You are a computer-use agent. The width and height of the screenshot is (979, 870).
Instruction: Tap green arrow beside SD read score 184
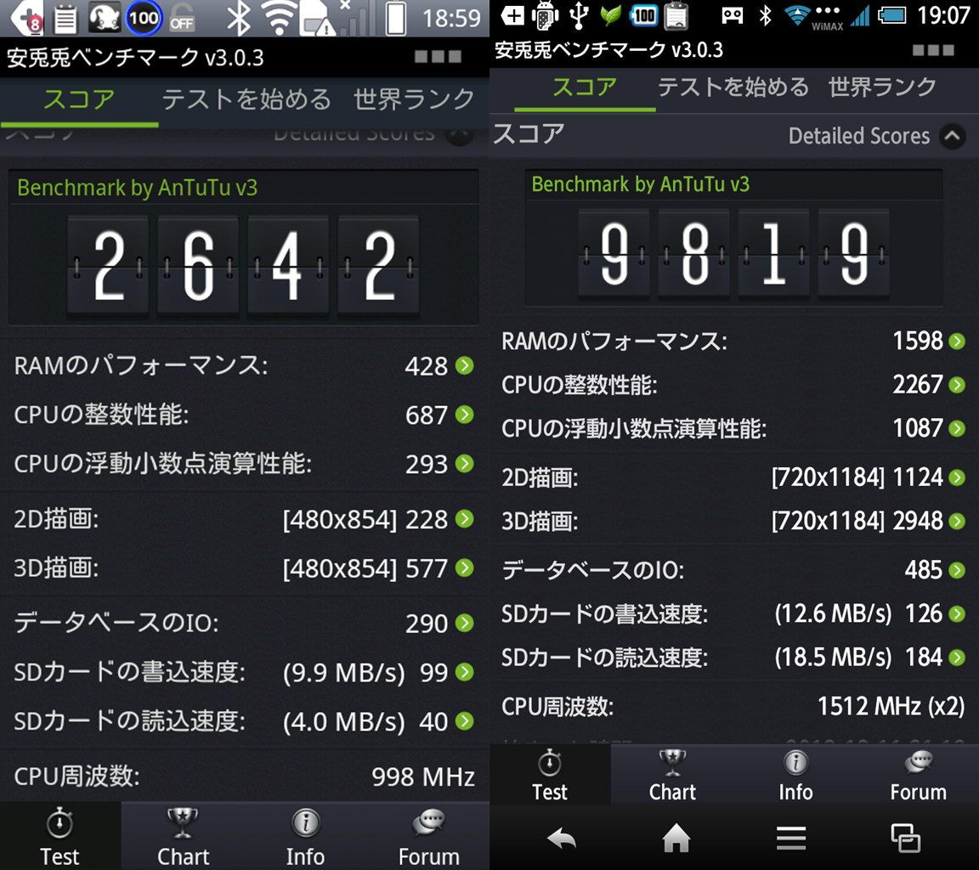click(x=957, y=658)
